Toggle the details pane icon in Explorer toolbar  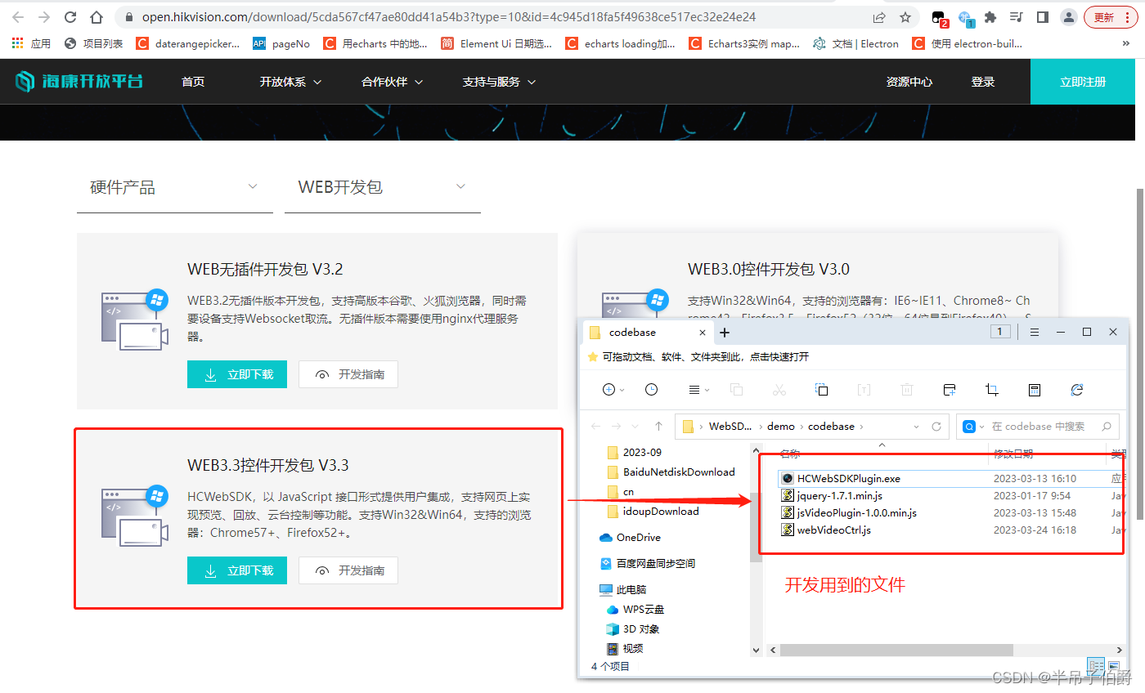tap(1034, 390)
